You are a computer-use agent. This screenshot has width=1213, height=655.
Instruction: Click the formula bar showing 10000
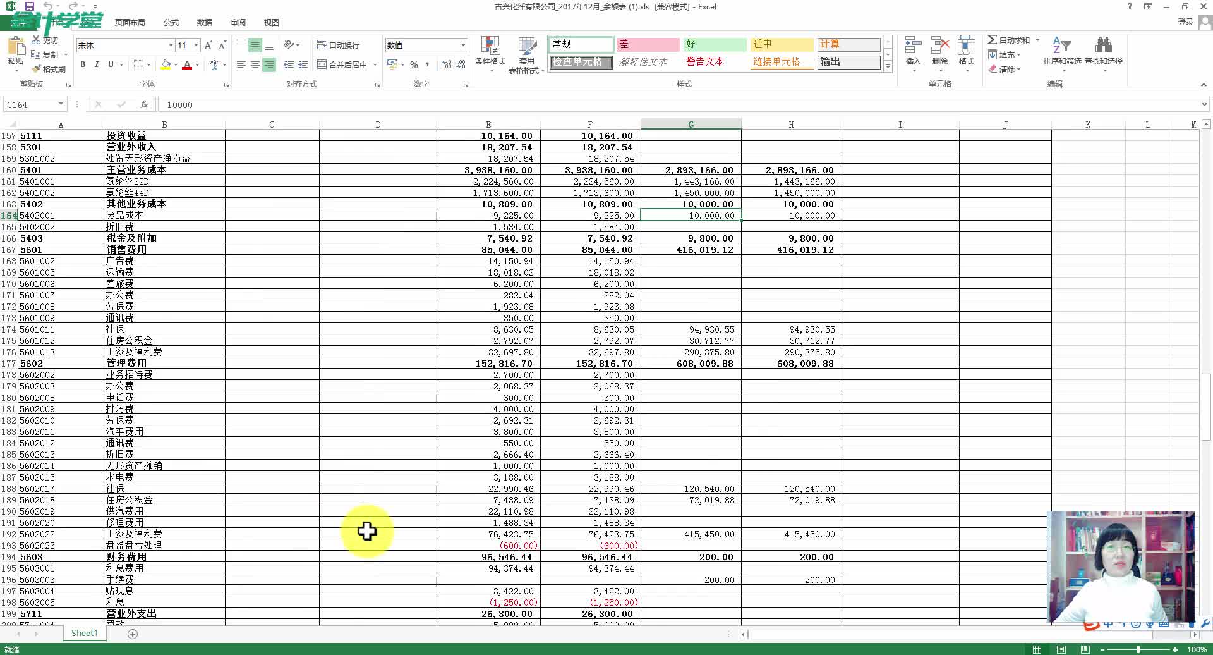(x=679, y=104)
